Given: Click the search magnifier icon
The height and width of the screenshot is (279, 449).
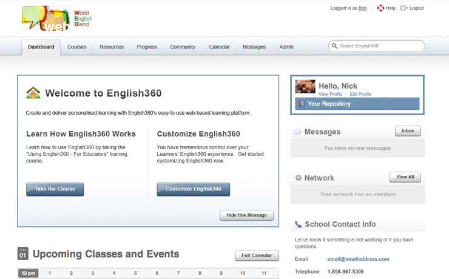Looking at the screenshot, I should [x=334, y=46].
